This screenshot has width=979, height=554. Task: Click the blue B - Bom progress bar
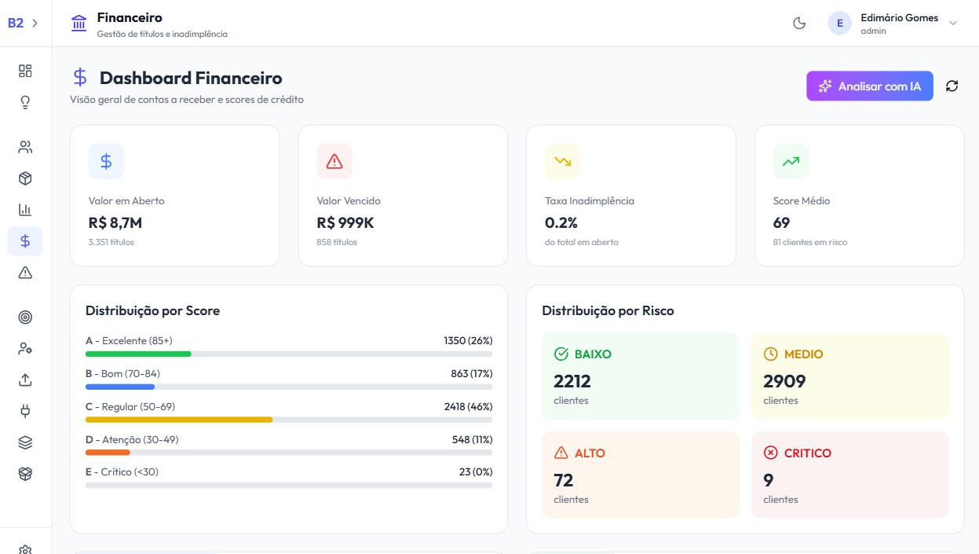[x=120, y=387]
